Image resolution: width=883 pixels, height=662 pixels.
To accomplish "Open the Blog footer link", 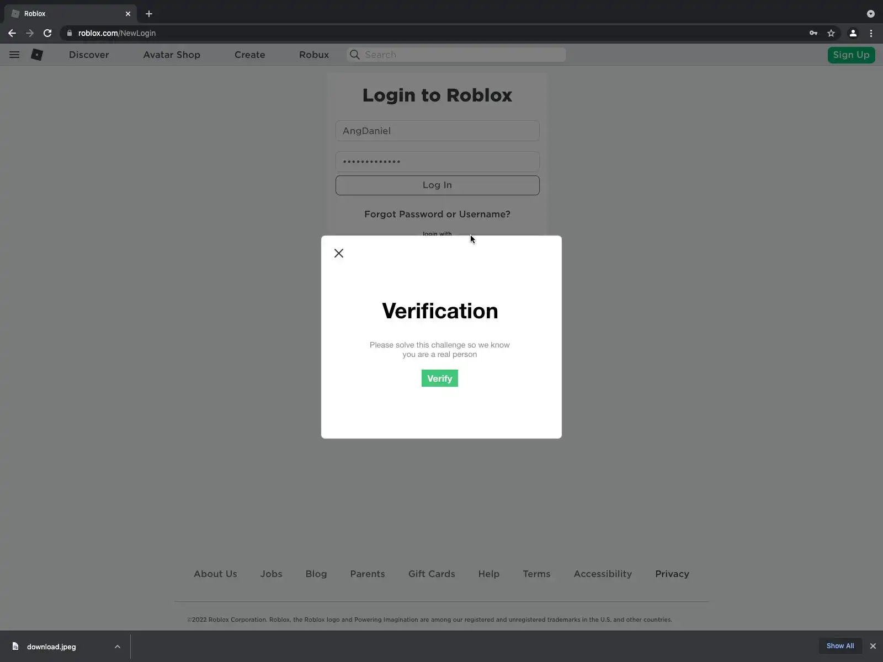I will (x=316, y=574).
